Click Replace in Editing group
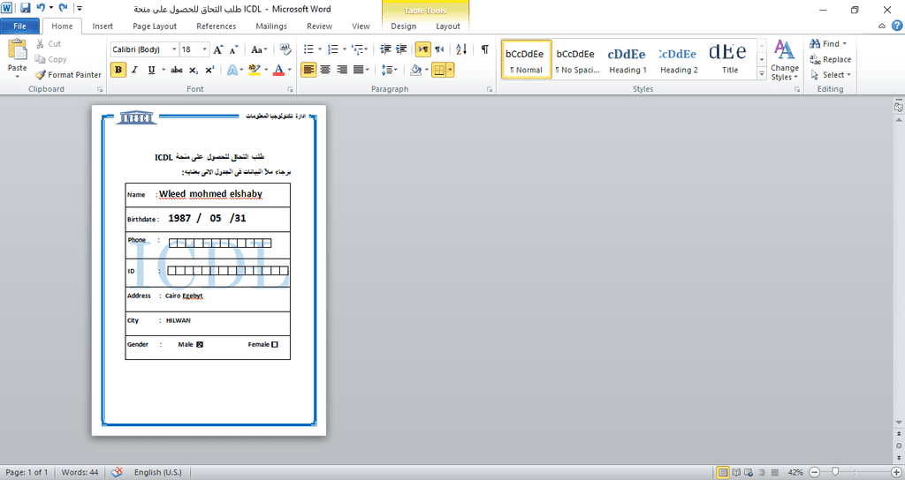The image size is (905, 480). [x=831, y=59]
